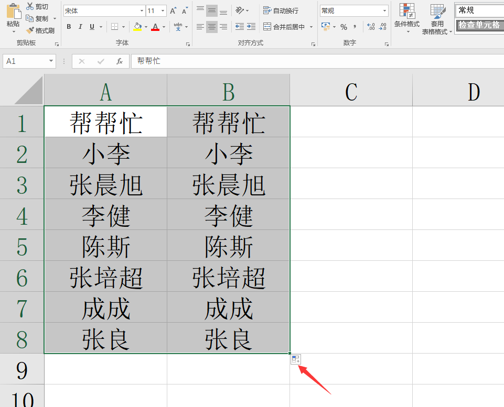Click the Paste clipboard icon
The width and height of the screenshot is (504, 407).
pyautogui.click(x=13, y=11)
